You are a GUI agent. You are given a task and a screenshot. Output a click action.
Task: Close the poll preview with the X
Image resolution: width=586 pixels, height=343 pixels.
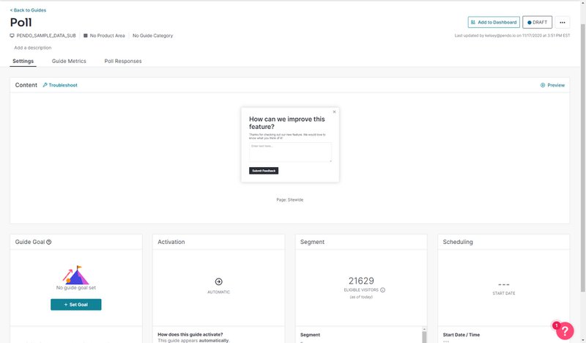coord(334,112)
